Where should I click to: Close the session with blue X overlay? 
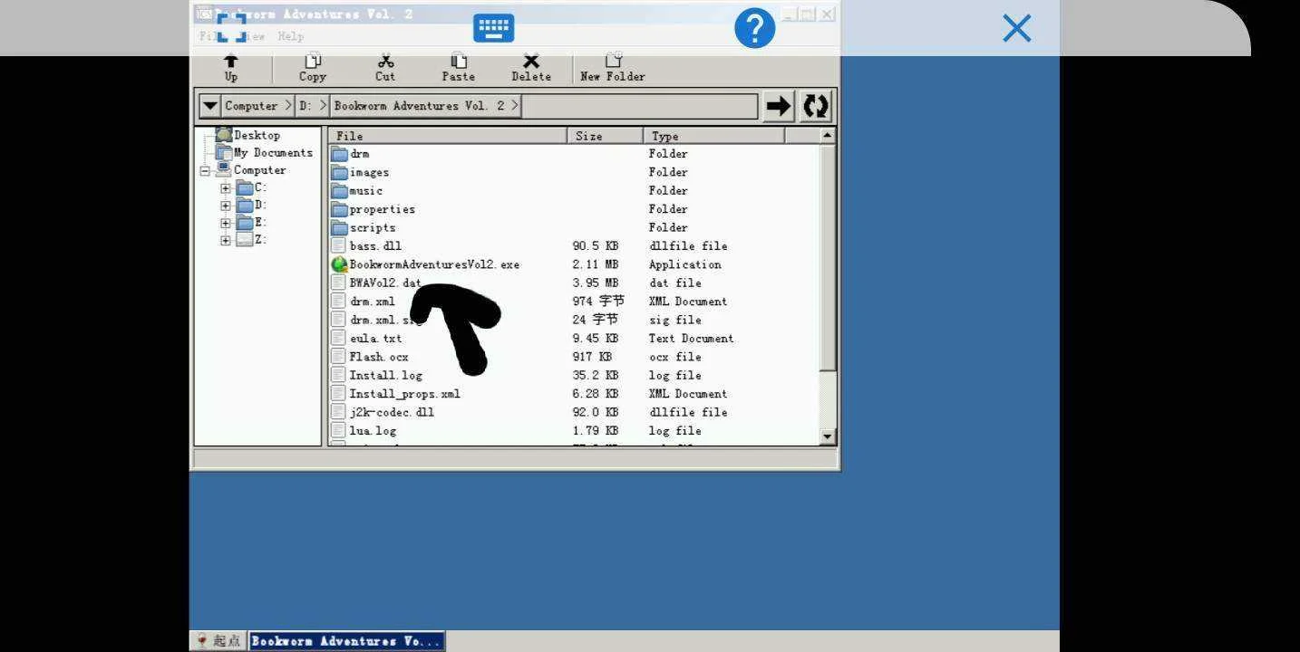tap(1017, 28)
